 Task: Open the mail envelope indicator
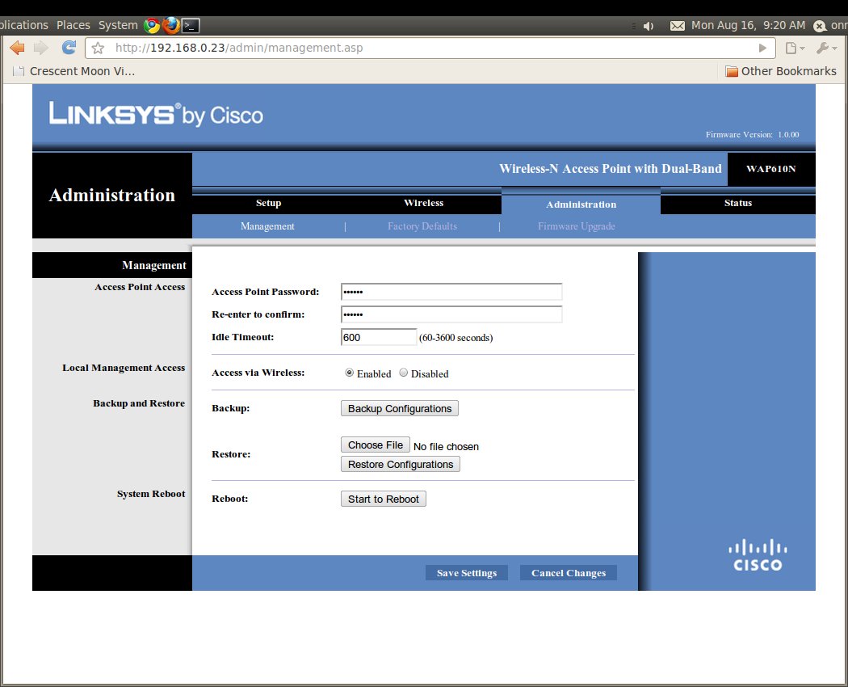(677, 26)
